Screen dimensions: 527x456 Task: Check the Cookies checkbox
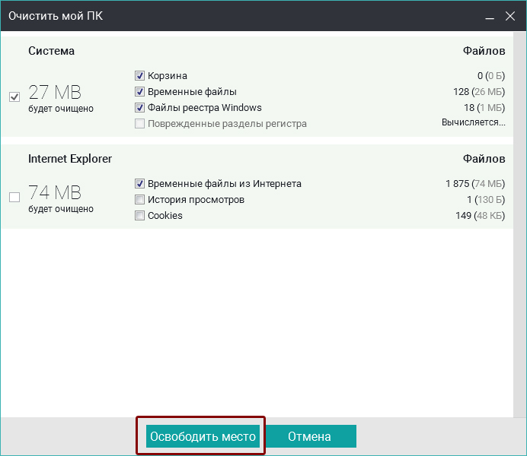coord(139,215)
